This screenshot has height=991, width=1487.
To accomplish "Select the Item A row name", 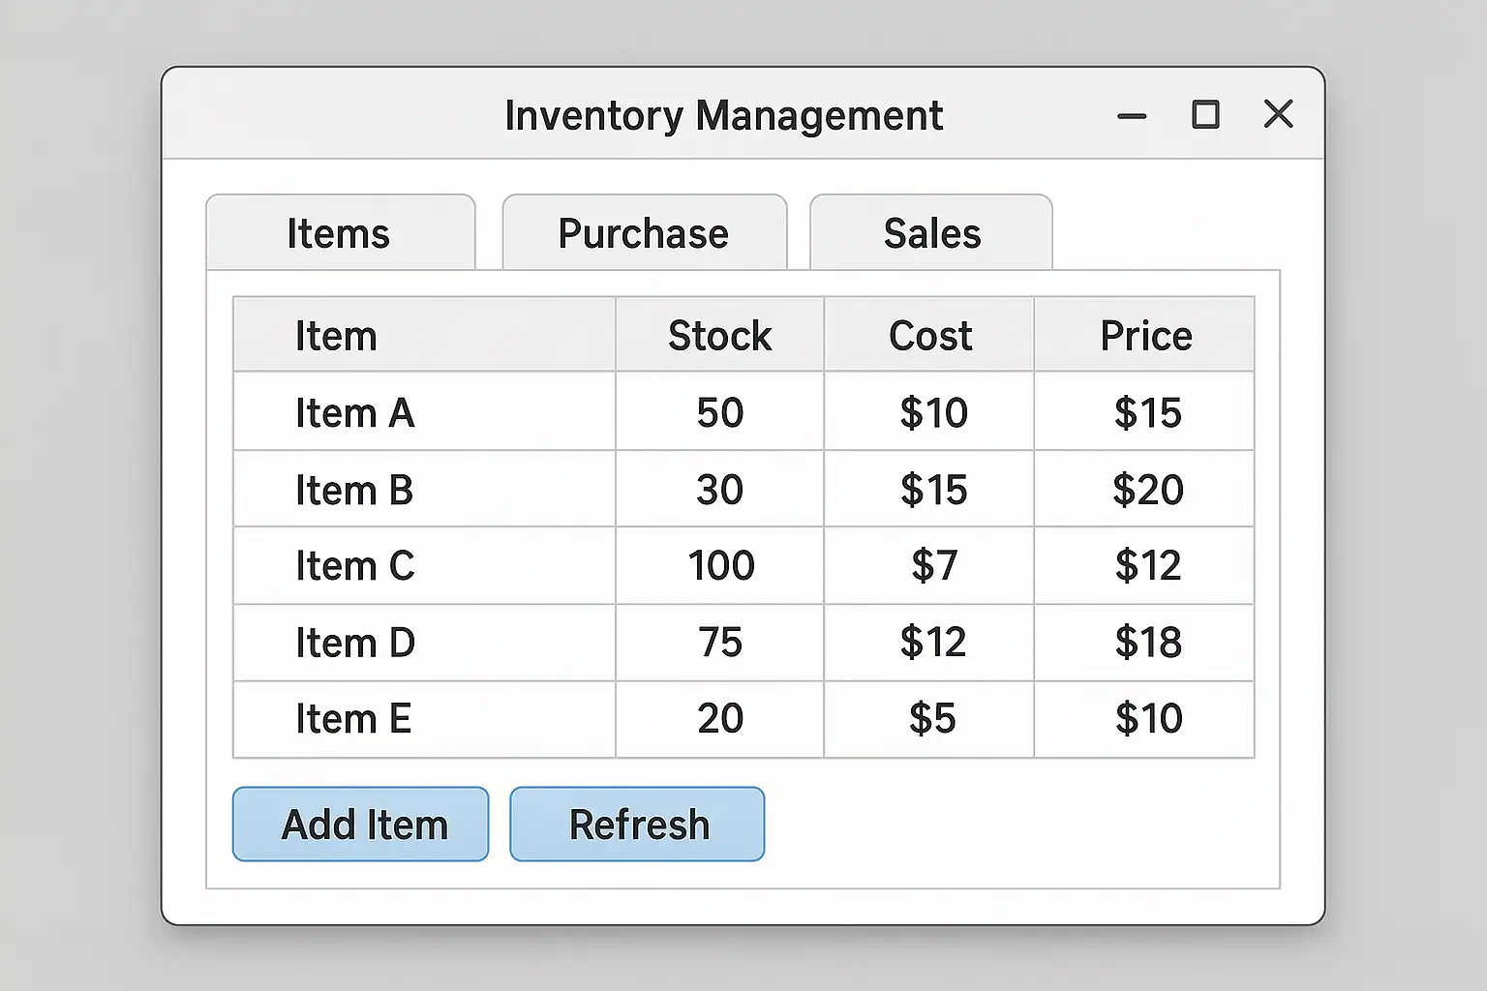I will (x=354, y=413).
